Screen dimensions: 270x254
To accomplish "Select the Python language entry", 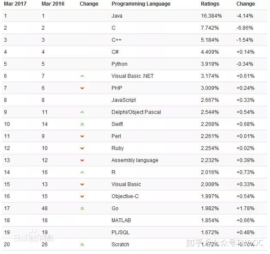I will (x=119, y=64).
